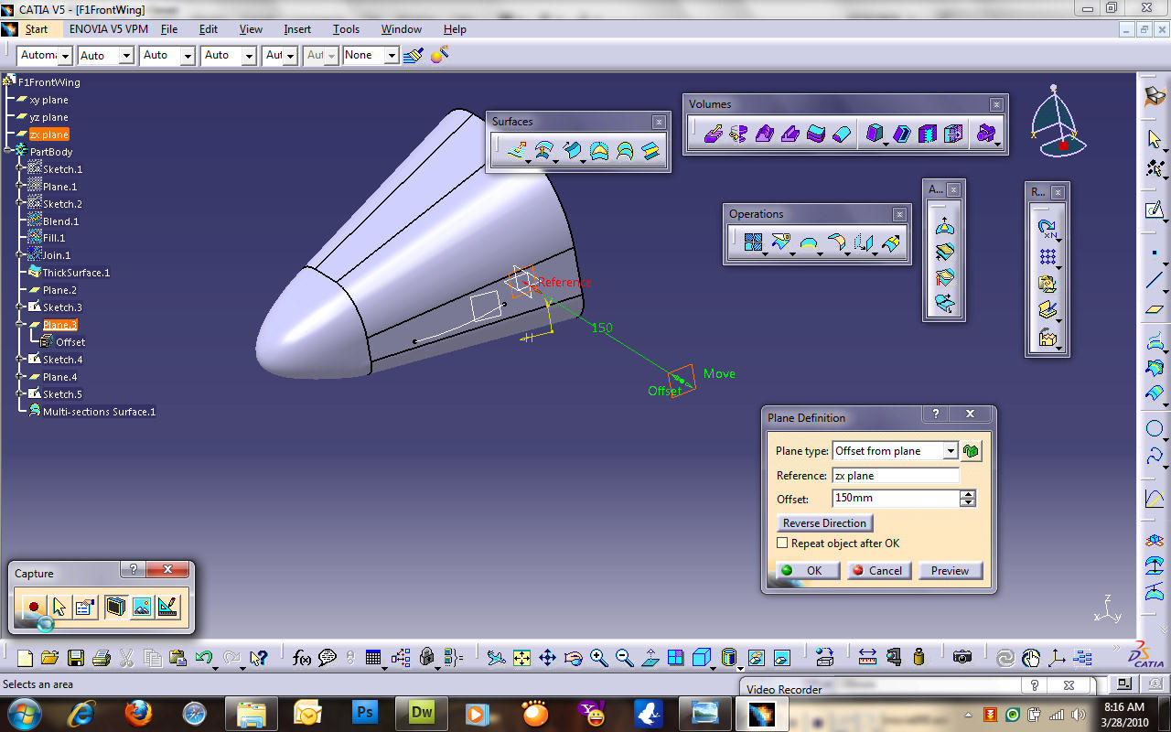Viewport: 1171px width, 732px height.
Task: Enable the Repeat object after OK checkbox
Action: coord(782,543)
